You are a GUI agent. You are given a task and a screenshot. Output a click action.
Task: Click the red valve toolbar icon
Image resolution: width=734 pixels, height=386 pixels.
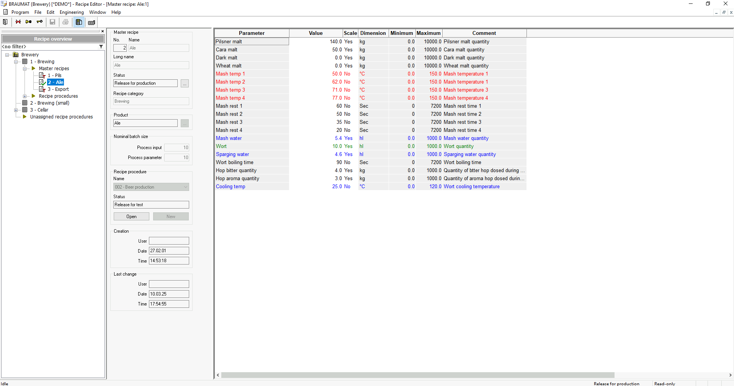(x=18, y=22)
